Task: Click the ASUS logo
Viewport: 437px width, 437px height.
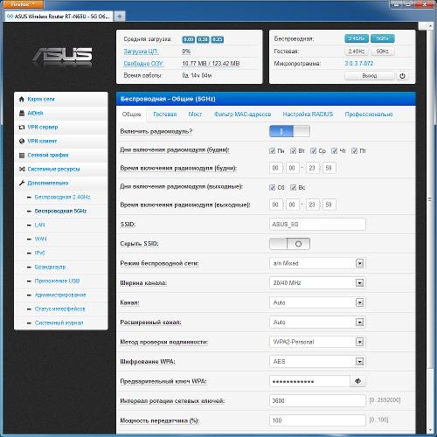Action: (x=62, y=55)
